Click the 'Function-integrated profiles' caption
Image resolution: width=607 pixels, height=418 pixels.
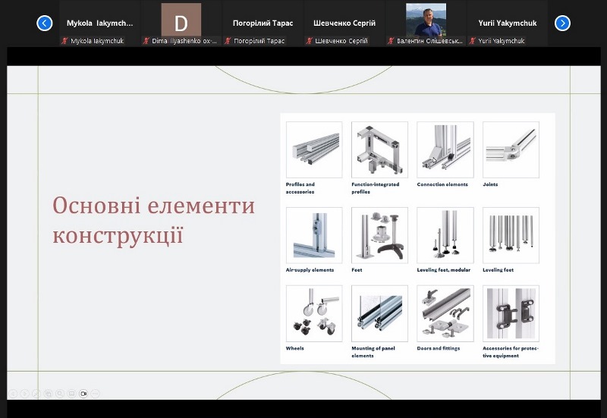click(x=375, y=188)
